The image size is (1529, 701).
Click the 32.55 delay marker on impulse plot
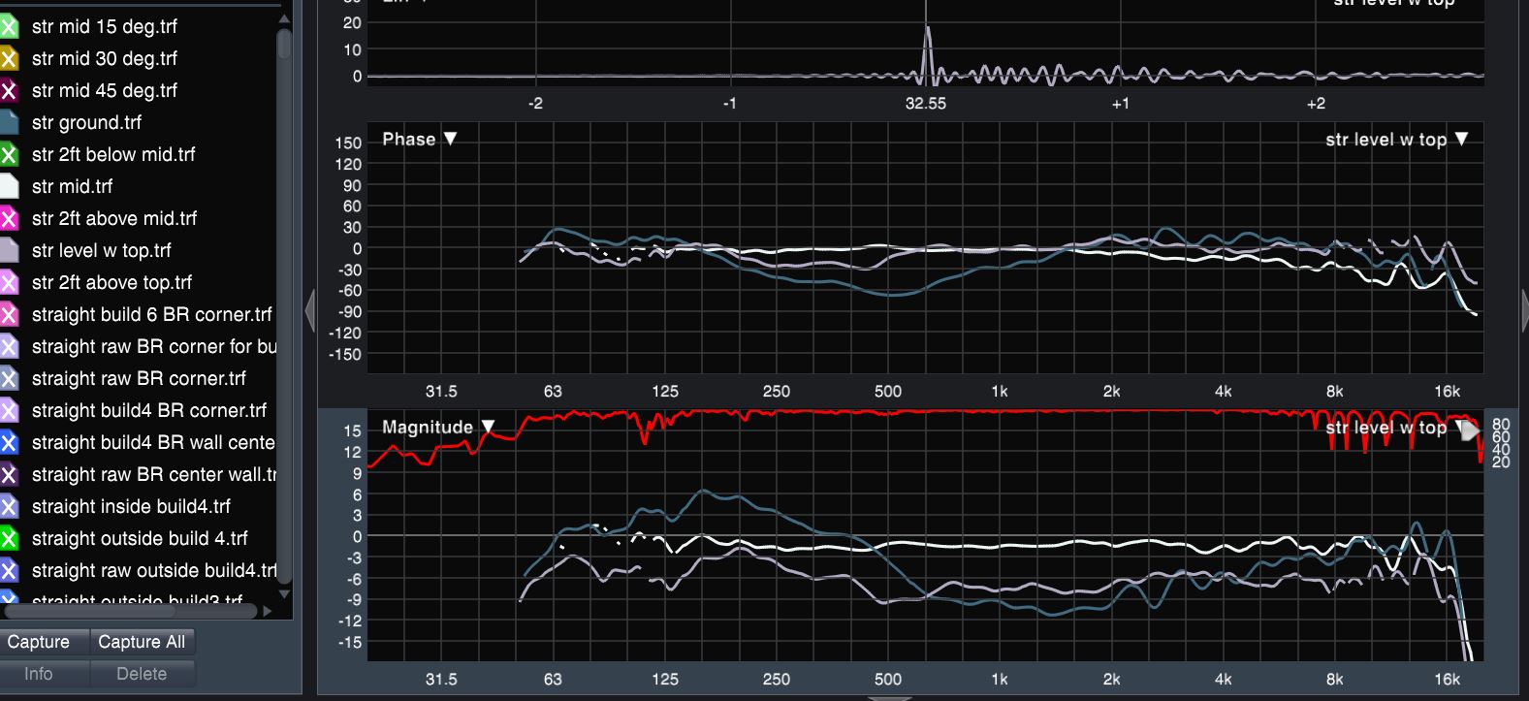pos(926,104)
